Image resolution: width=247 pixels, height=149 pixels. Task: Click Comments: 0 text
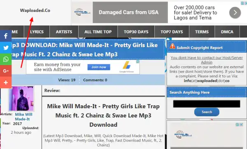(95, 80)
